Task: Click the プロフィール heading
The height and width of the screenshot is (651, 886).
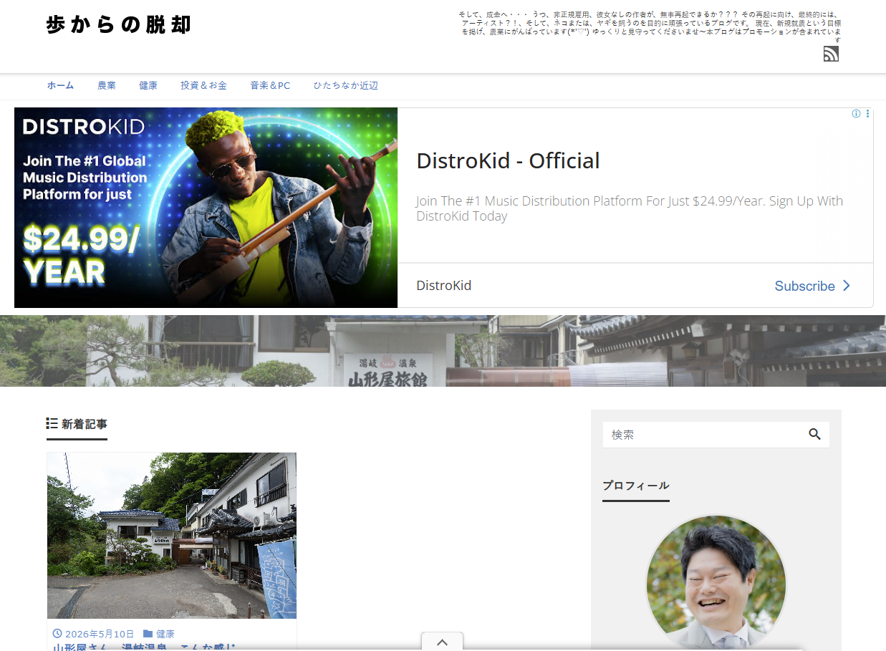Action: (636, 486)
